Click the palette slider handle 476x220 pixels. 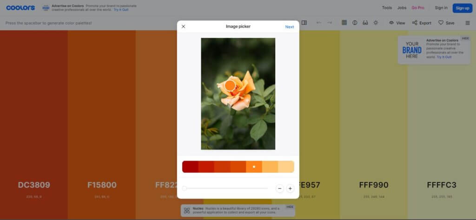tap(185, 188)
